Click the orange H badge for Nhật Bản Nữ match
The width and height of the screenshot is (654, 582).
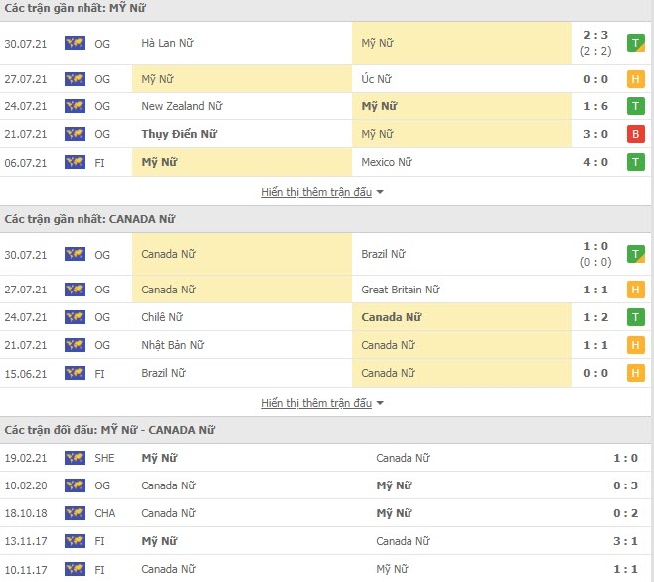tap(636, 345)
